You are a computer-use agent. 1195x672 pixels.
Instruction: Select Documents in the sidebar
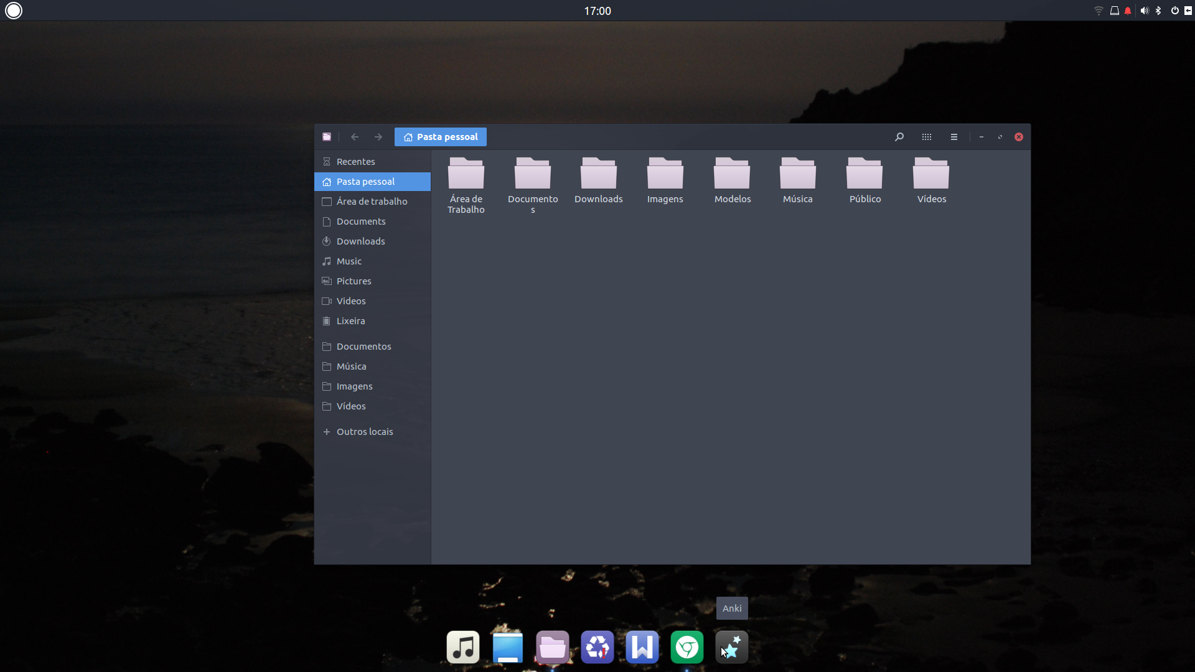coord(372,222)
